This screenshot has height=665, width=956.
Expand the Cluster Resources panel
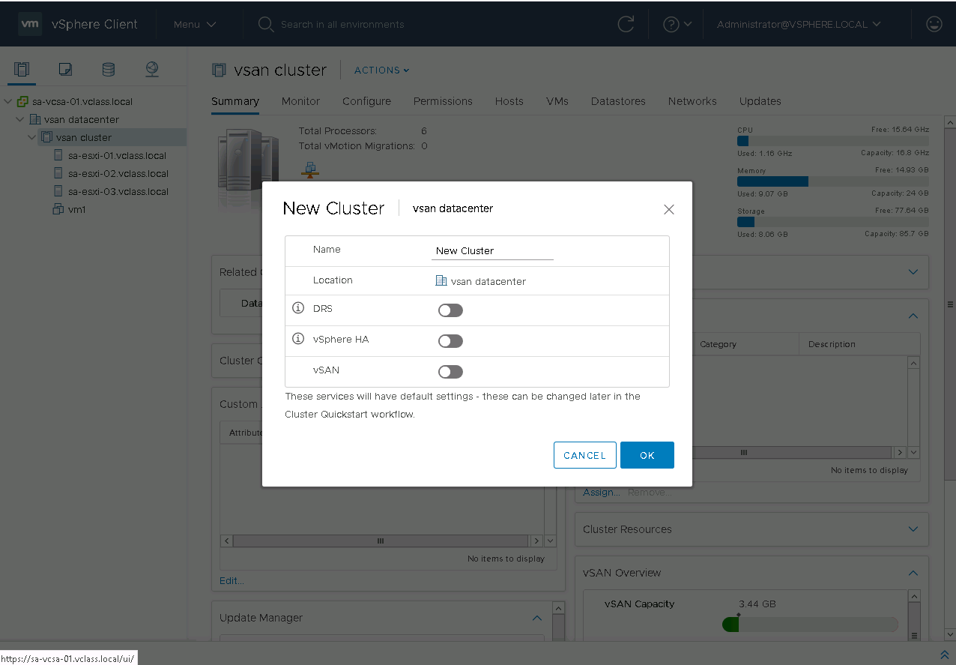(x=913, y=529)
